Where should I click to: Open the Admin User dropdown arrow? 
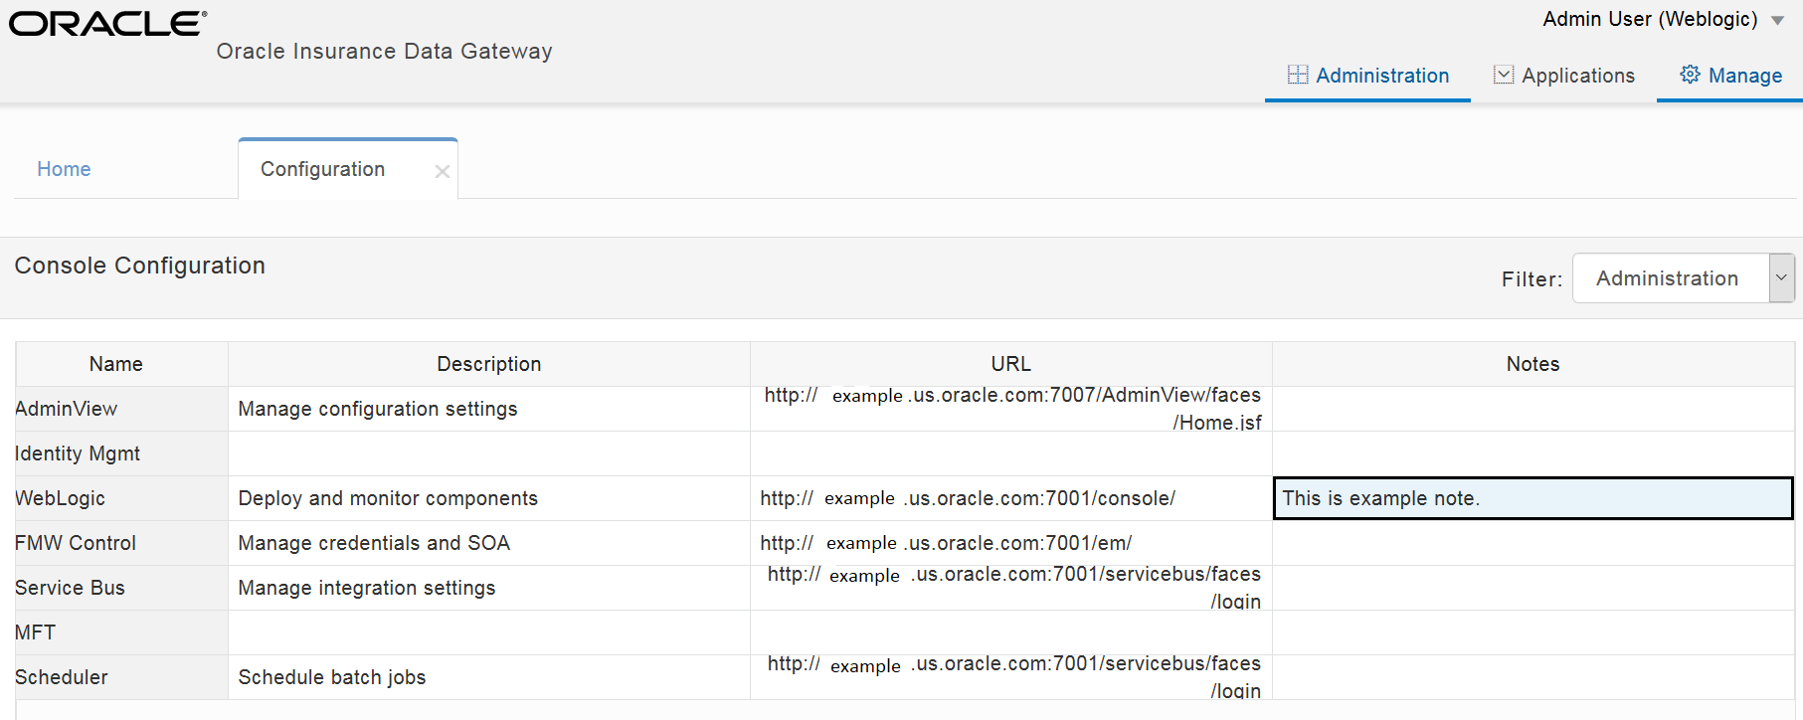click(x=1777, y=20)
